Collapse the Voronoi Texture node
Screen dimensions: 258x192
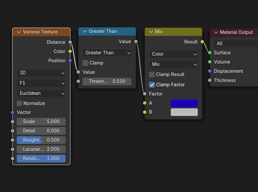19,32
